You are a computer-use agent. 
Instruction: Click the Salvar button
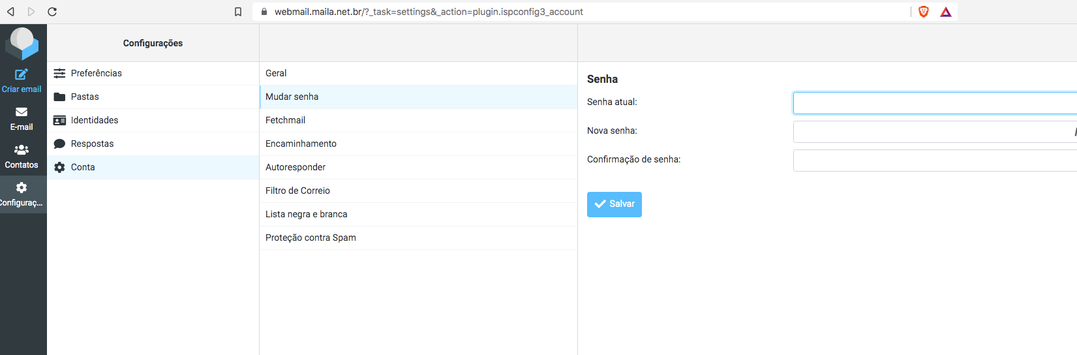pos(614,204)
